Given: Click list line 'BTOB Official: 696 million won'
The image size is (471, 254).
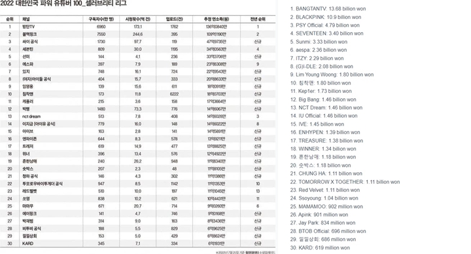Looking at the screenshot, I should click(x=328, y=231).
